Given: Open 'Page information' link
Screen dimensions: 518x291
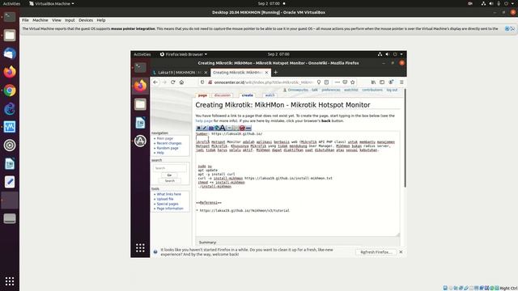Looking at the screenshot, I should 170,209.
